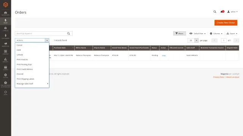
Task: Open the Privacy Policy link
Action: coord(219,77)
